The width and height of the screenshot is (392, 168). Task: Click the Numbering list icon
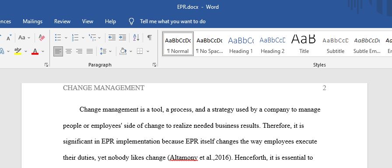[75, 38]
